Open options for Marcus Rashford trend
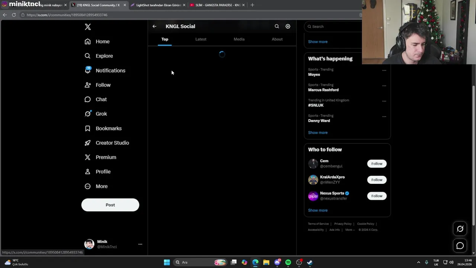This screenshot has width=476, height=268. pyautogui.click(x=384, y=86)
